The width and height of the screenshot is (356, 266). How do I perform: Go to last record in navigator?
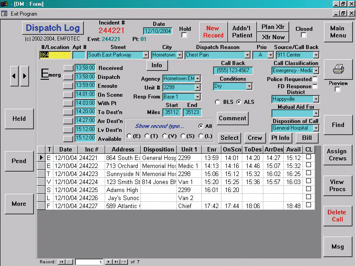pos(116,262)
